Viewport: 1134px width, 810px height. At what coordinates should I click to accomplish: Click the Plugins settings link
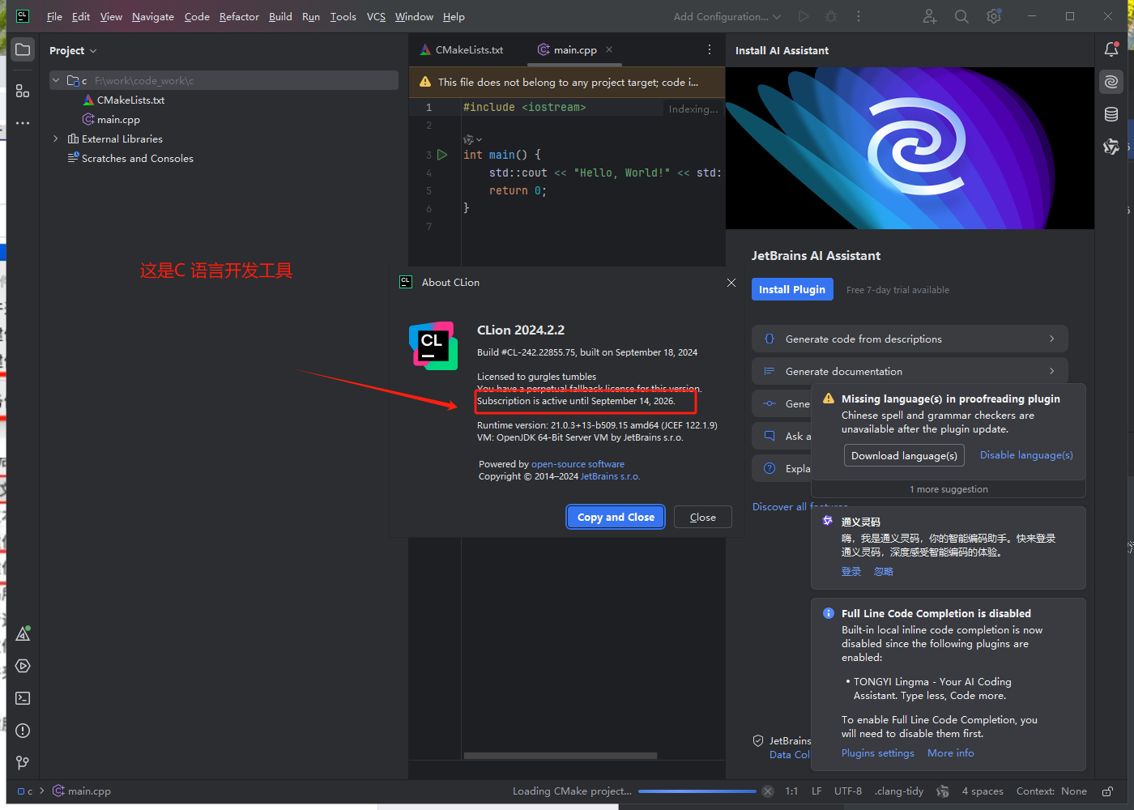[x=877, y=753]
